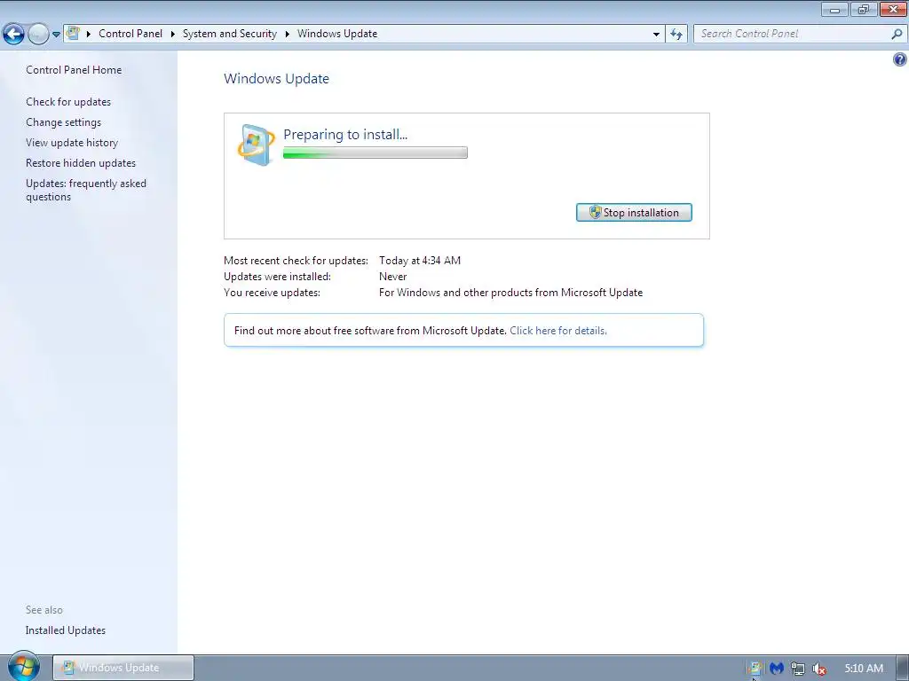Open Installed Updates link
Image resolution: width=909 pixels, height=681 pixels.
66,630
